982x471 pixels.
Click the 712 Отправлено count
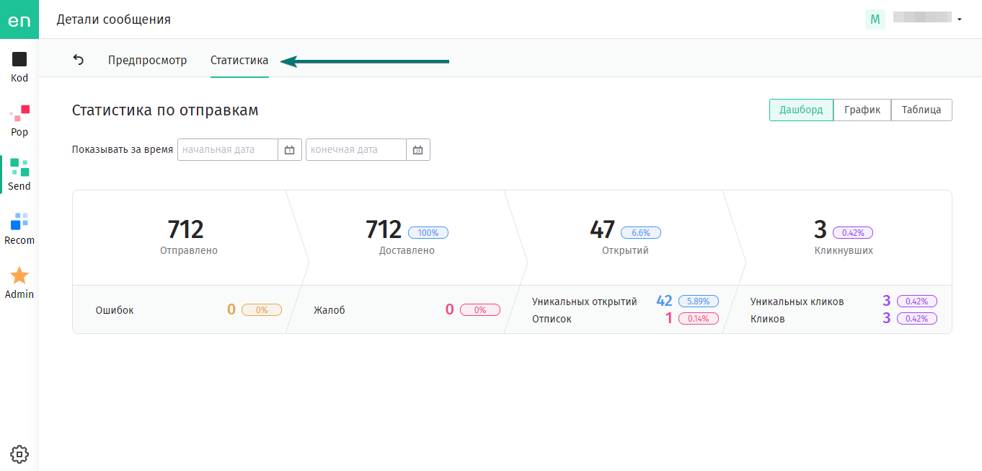pyautogui.click(x=185, y=229)
